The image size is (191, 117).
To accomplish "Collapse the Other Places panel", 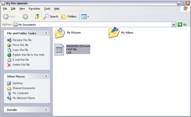I will point(46,76).
